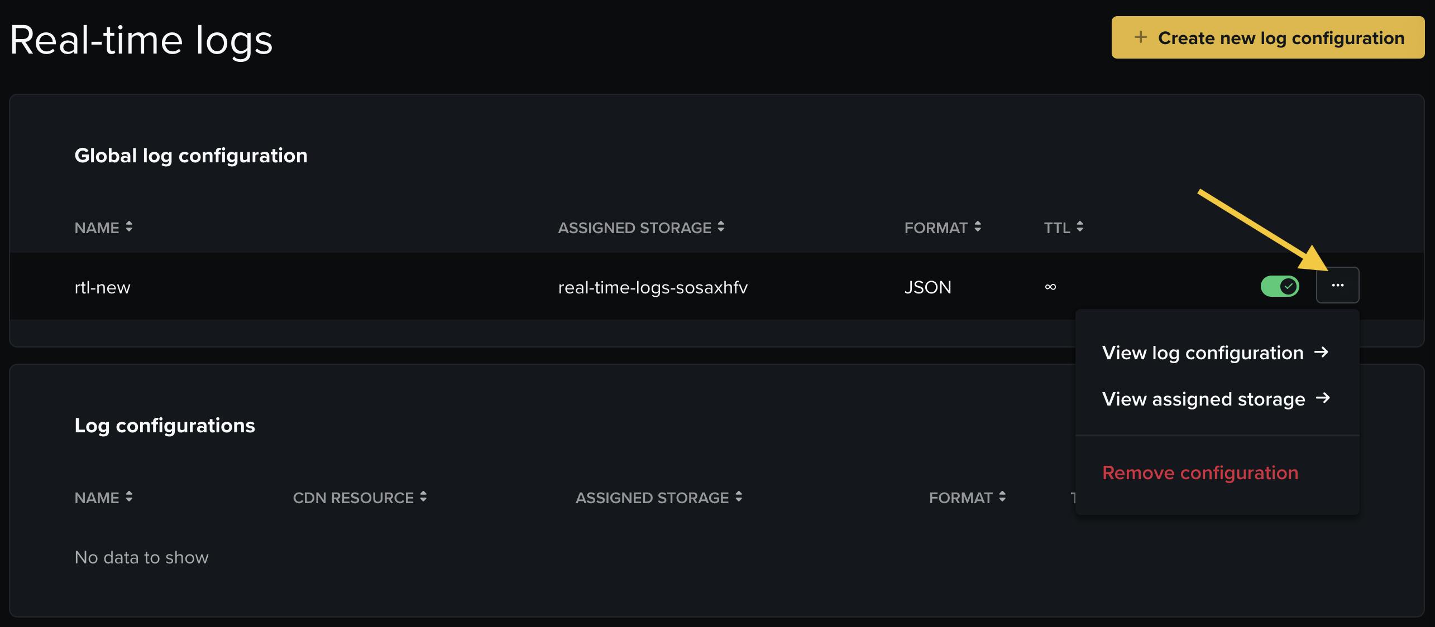This screenshot has height=627, width=1435.
Task: Click the real-time-logs-sosaxhfv storage name
Action: (x=653, y=287)
